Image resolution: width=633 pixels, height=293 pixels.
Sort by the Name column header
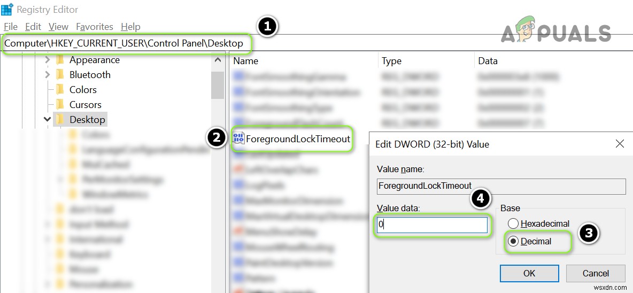click(245, 61)
